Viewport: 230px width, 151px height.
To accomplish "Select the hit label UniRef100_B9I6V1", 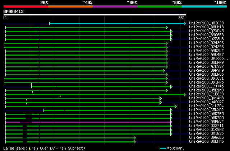I will (206, 79).
